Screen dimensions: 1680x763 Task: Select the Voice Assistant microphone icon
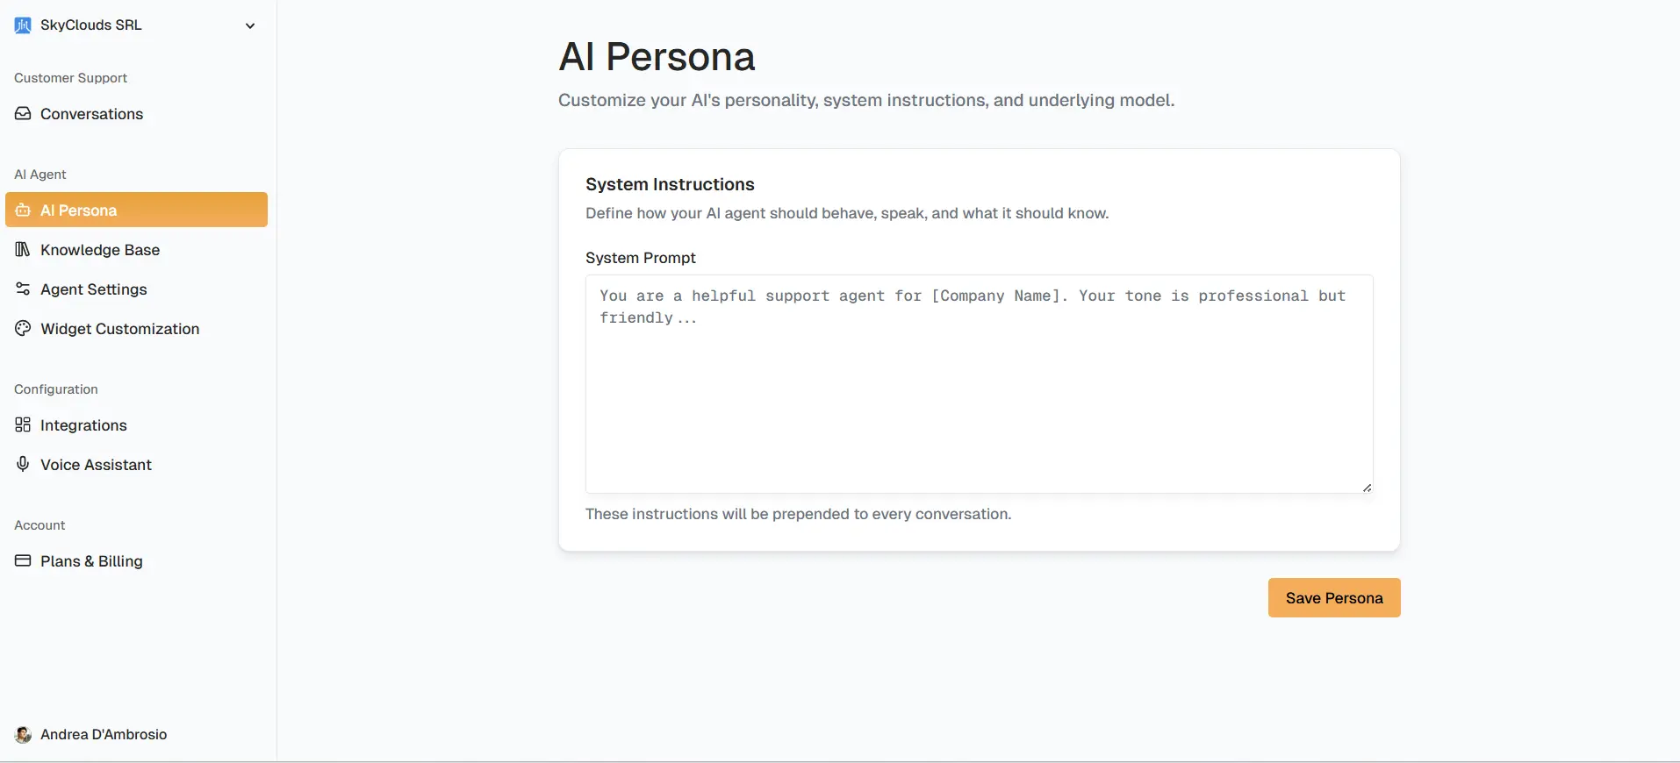coord(22,465)
